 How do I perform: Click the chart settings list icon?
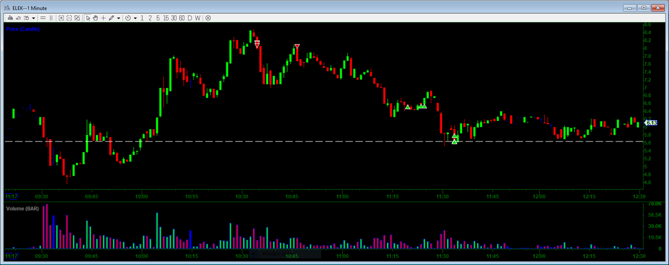point(26,18)
